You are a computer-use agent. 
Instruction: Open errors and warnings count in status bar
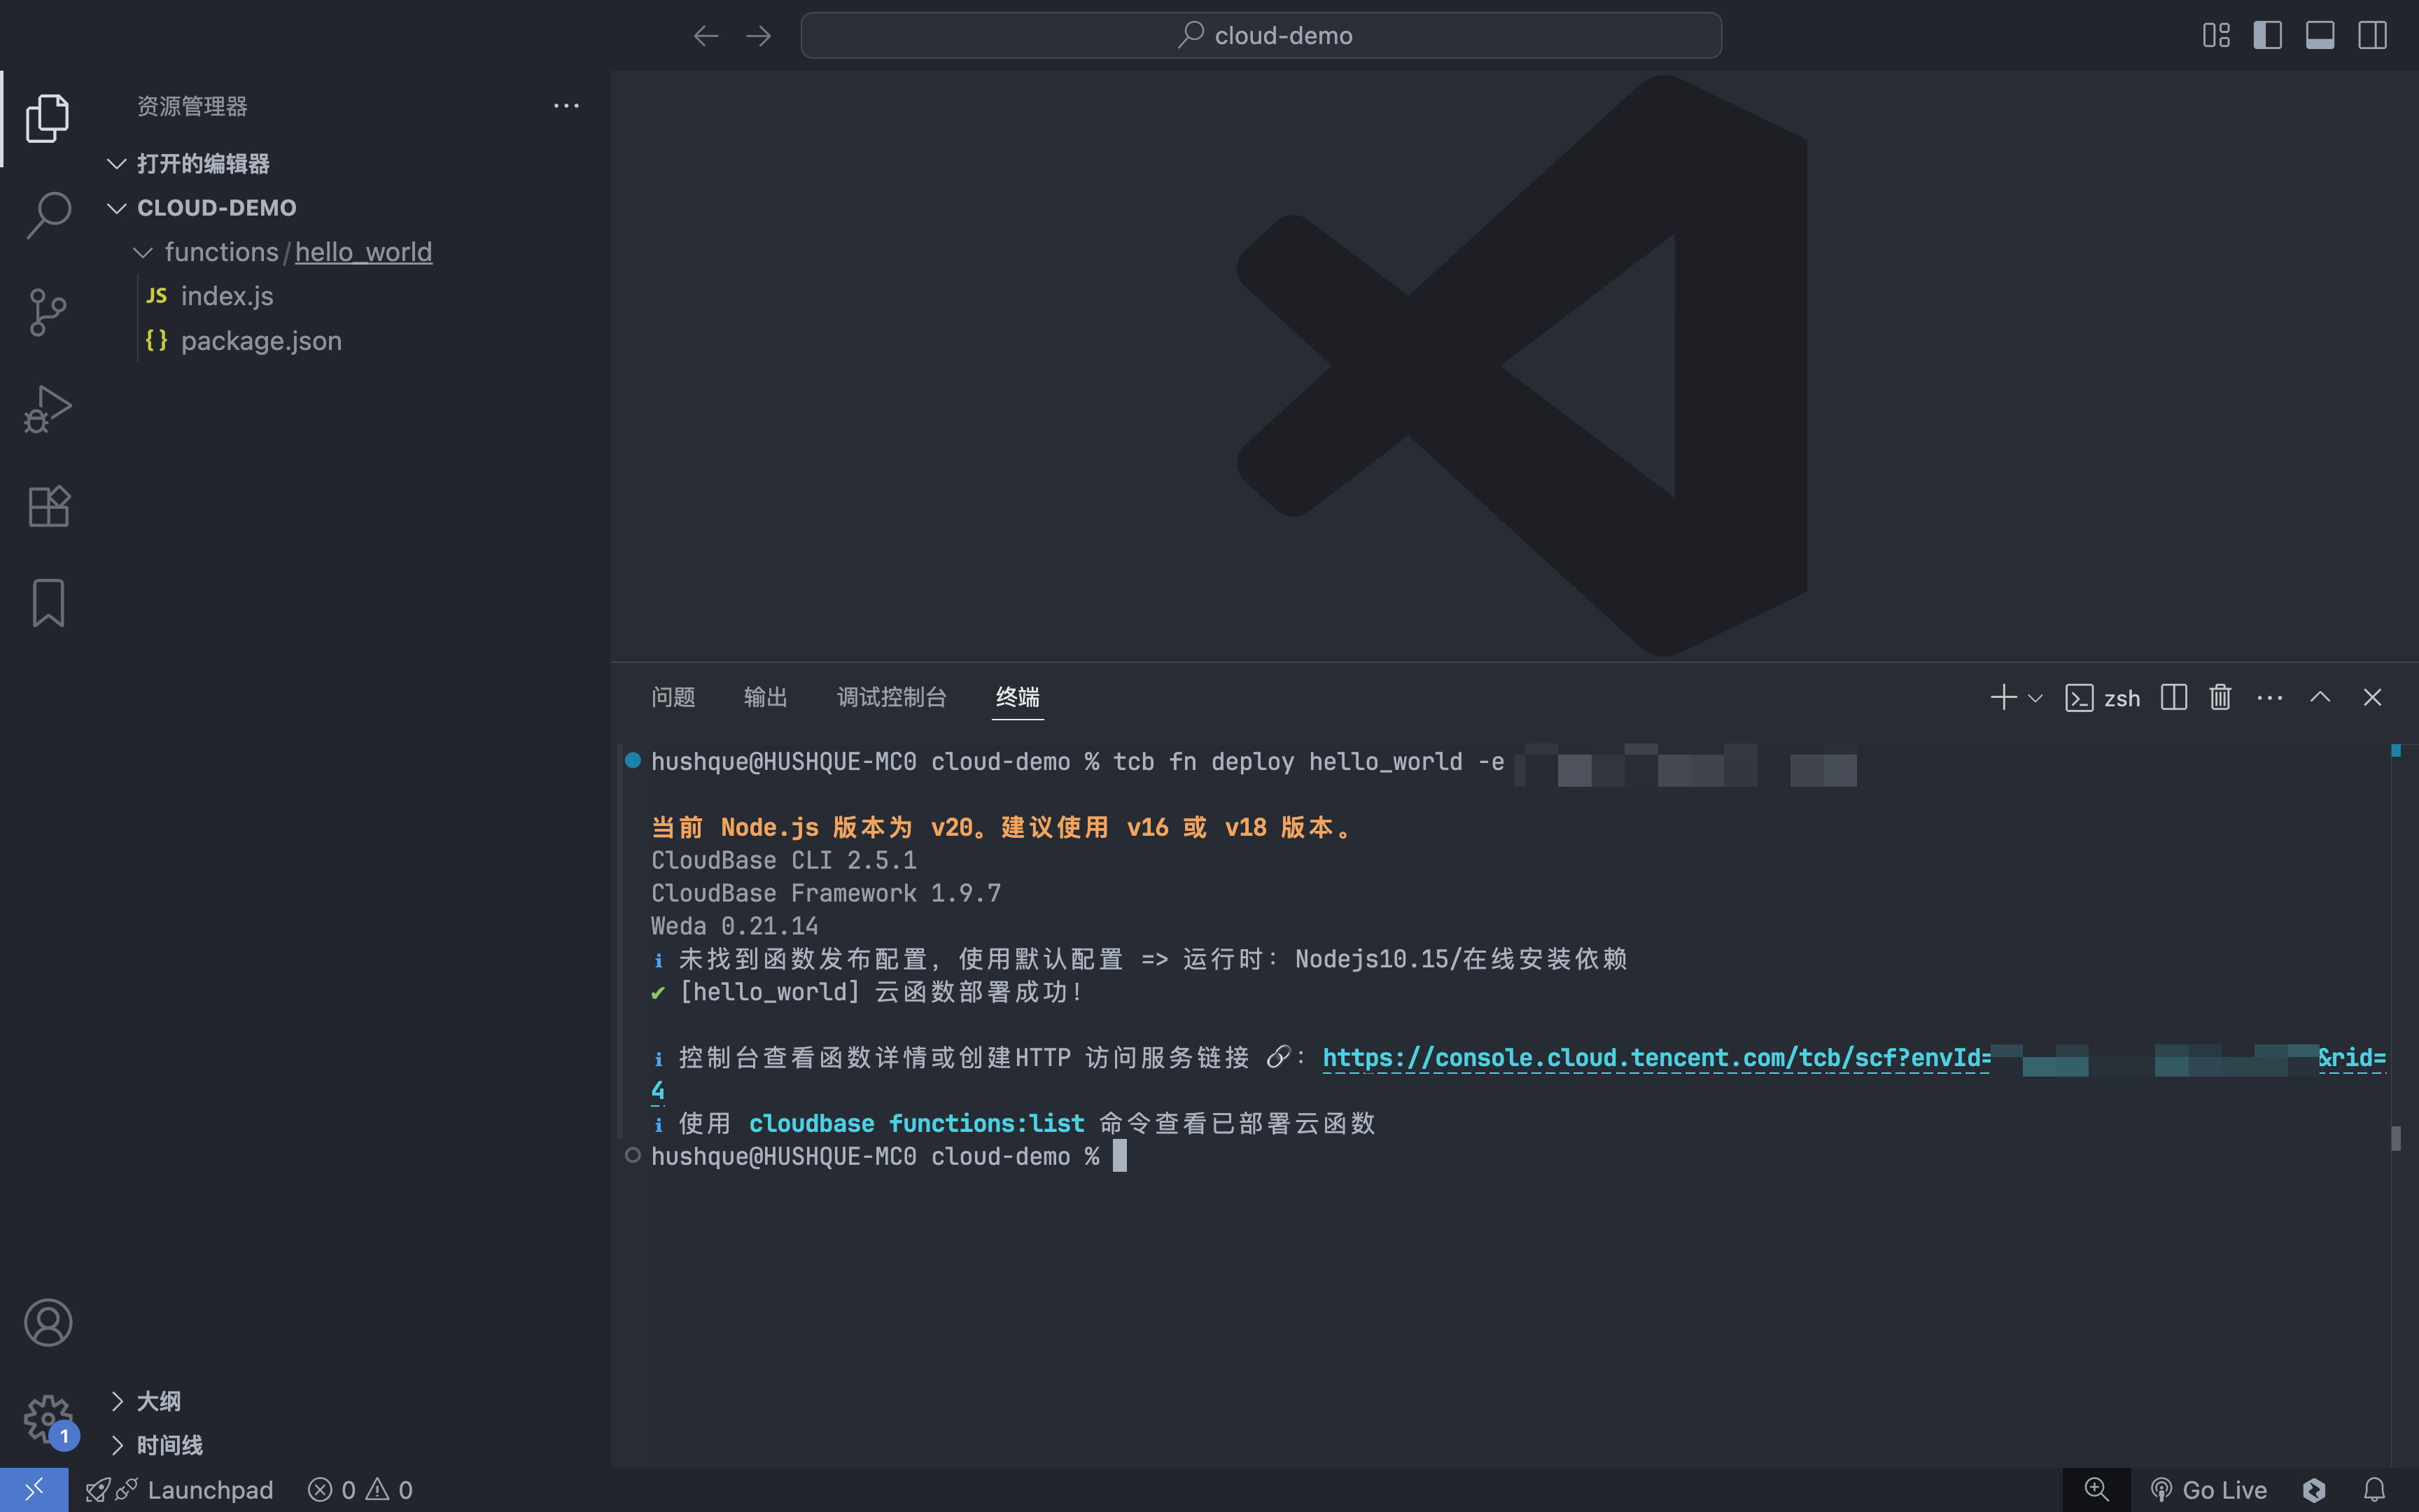361,1490
